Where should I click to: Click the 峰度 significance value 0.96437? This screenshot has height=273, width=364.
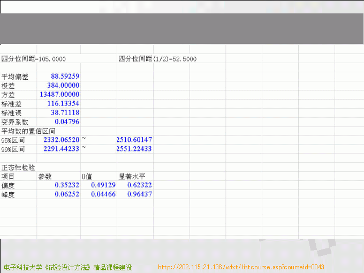click(x=139, y=194)
